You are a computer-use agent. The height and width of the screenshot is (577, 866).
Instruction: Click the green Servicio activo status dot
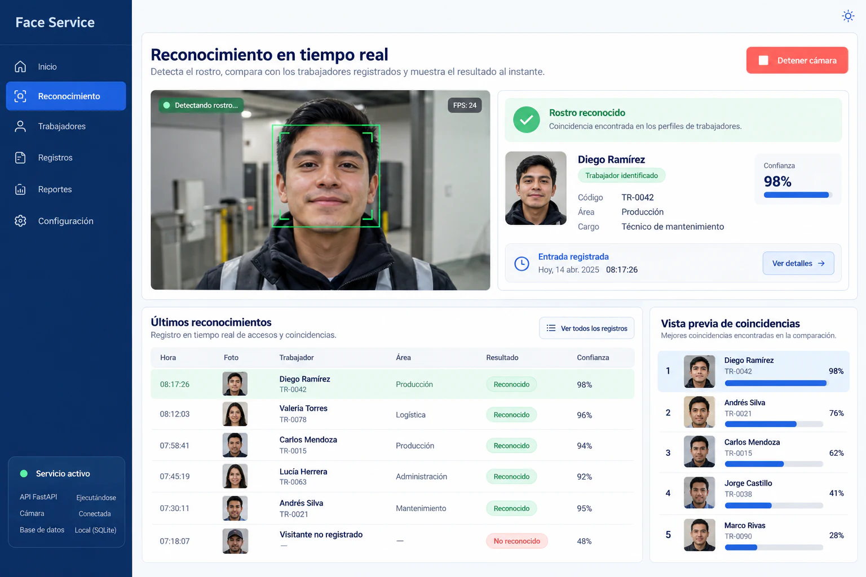(24, 473)
